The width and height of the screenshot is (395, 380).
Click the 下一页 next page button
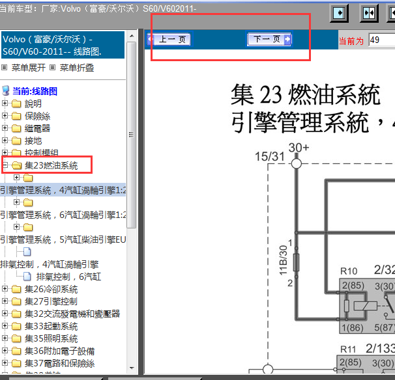[x=269, y=39]
